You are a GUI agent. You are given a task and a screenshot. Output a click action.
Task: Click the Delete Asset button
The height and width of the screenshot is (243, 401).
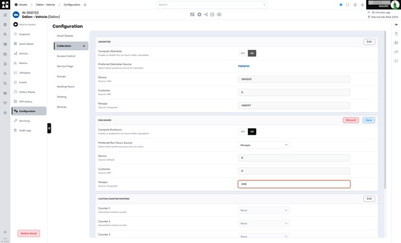click(x=29, y=233)
